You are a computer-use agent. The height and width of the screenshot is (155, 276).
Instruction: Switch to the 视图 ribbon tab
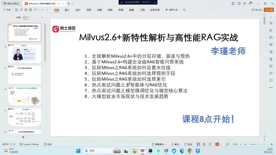click(x=132, y=10)
